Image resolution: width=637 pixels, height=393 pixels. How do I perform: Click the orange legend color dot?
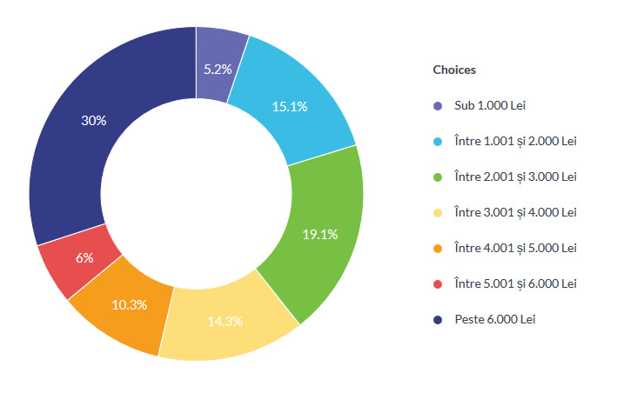(x=438, y=249)
